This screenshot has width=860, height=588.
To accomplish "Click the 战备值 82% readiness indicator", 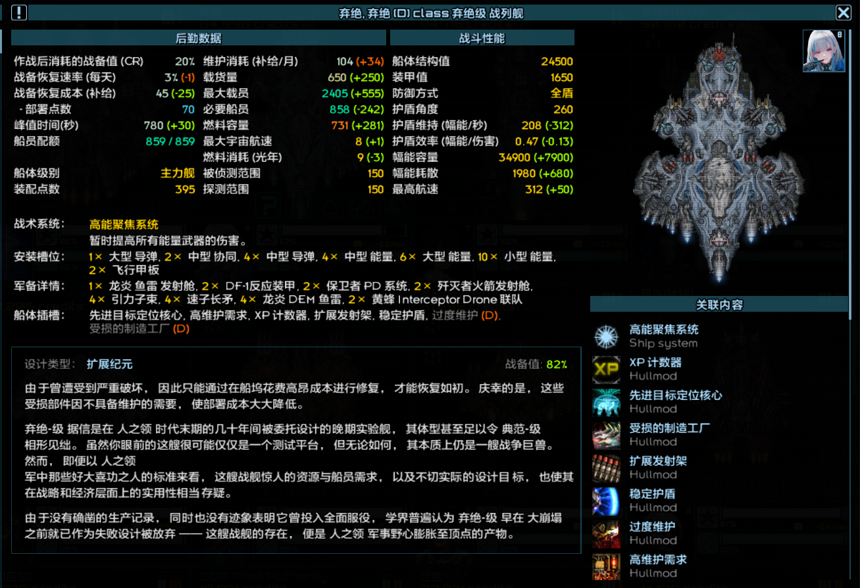I will (536, 364).
